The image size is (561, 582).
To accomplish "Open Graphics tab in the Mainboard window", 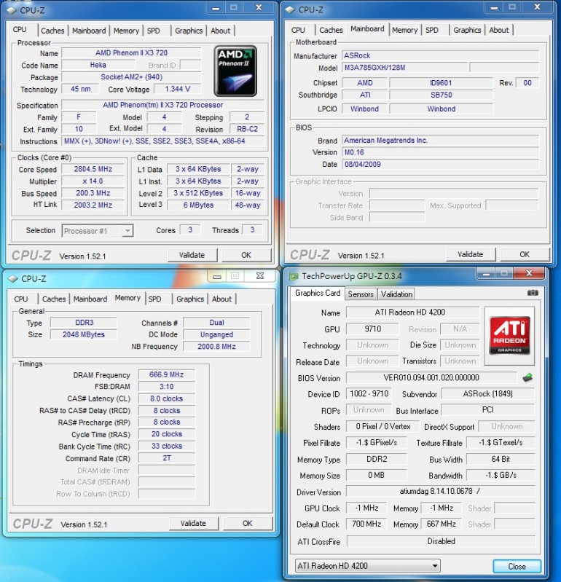I will point(467,30).
